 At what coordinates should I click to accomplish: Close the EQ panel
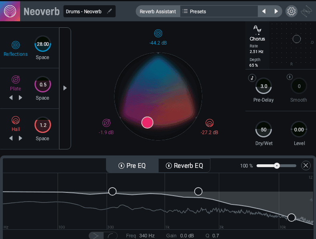(306, 165)
